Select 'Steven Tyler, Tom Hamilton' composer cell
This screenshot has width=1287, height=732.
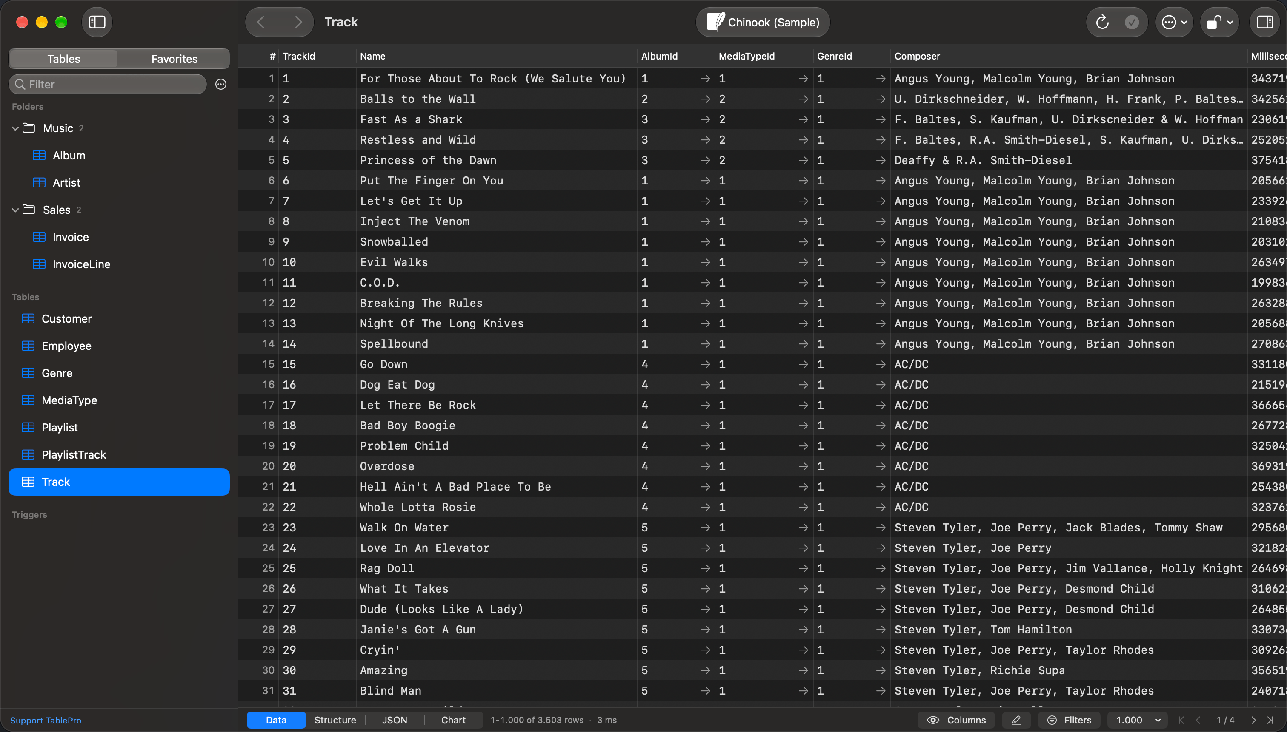click(x=1069, y=630)
